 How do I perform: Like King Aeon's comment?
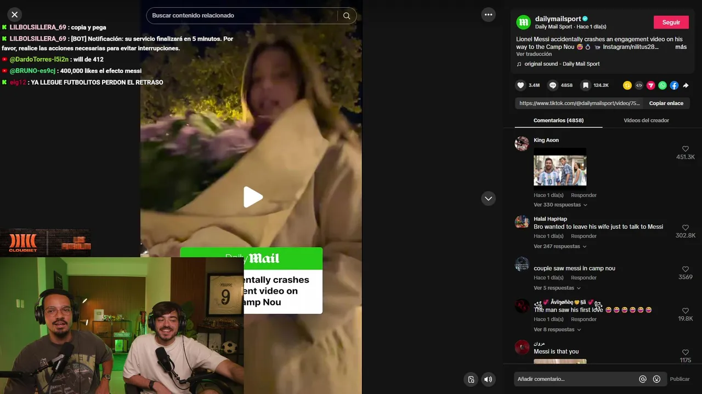click(x=686, y=149)
